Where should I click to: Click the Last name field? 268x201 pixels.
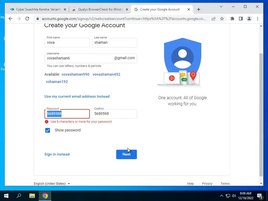click(x=114, y=43)
